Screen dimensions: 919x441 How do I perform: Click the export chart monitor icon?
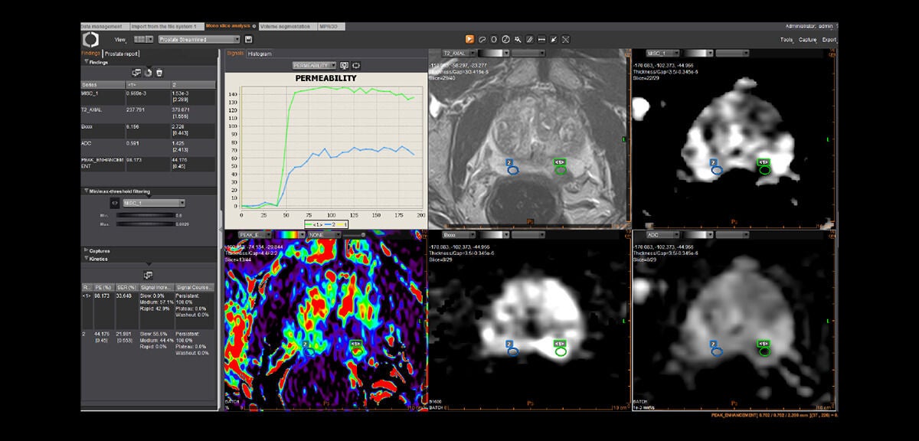point(345,66)
